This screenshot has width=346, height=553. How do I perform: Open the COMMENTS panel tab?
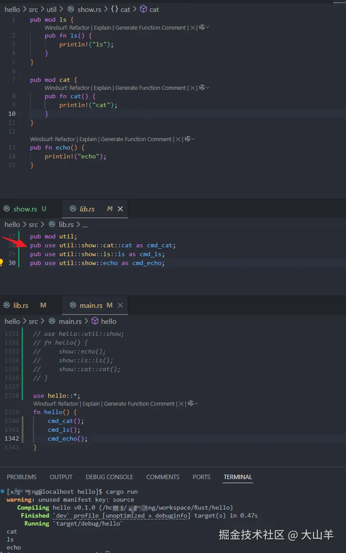click(x=163, y=477)
